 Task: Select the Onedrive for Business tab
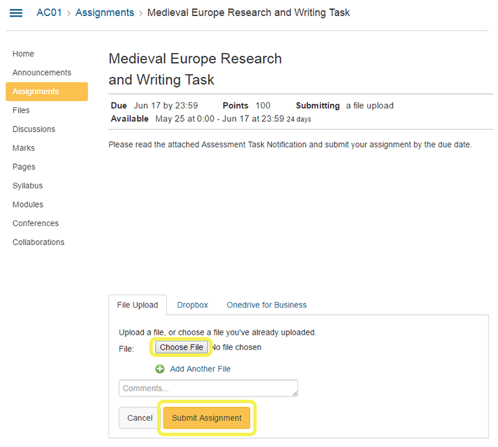266,305
